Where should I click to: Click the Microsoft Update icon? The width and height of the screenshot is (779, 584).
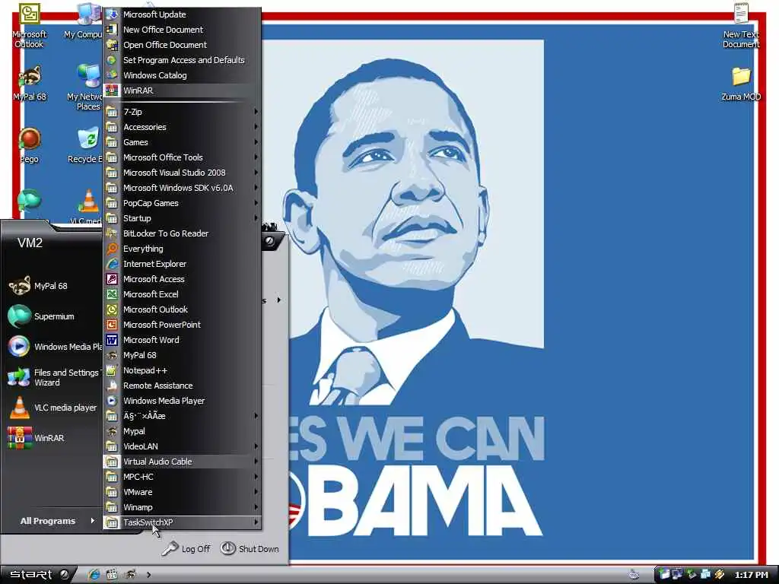coord(113,14)
